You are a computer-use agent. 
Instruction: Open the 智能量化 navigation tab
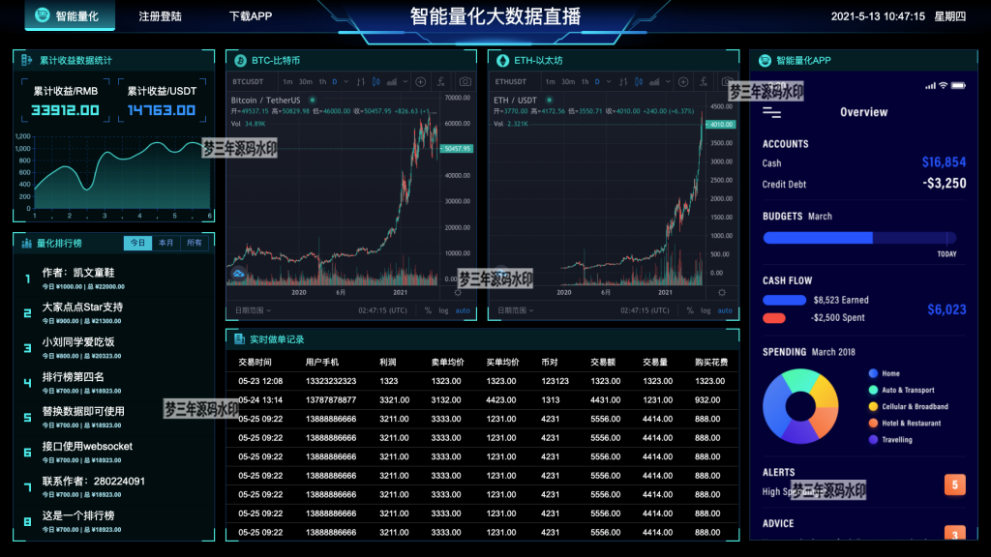pos(70,15)
